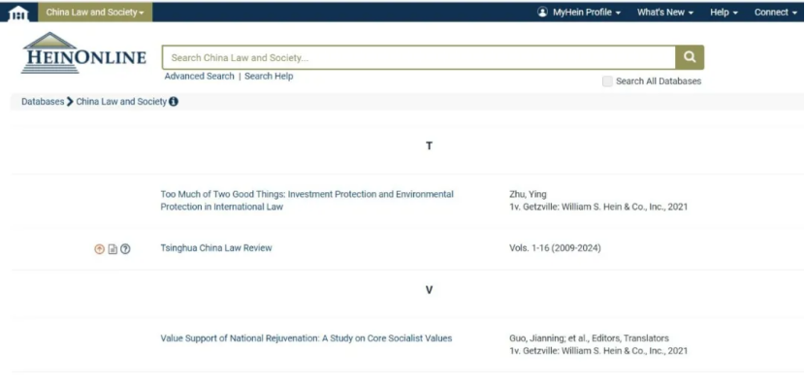805x385 pixels.
Task: Open the What's New dropdown
Action: click(x=665, y=12)
